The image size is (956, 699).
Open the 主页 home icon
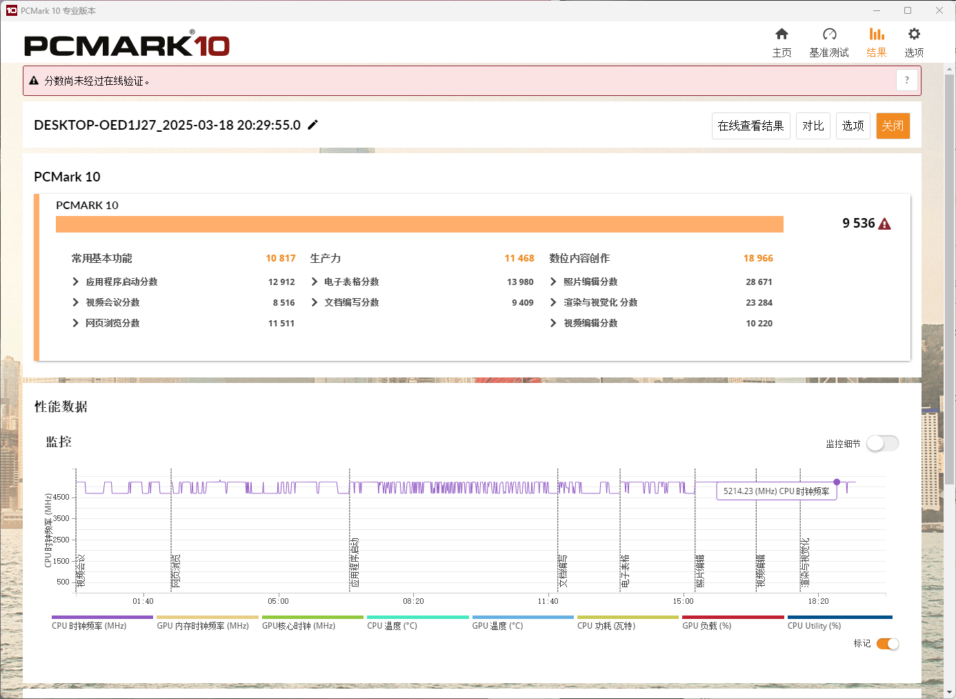click(x=781, y=34)
